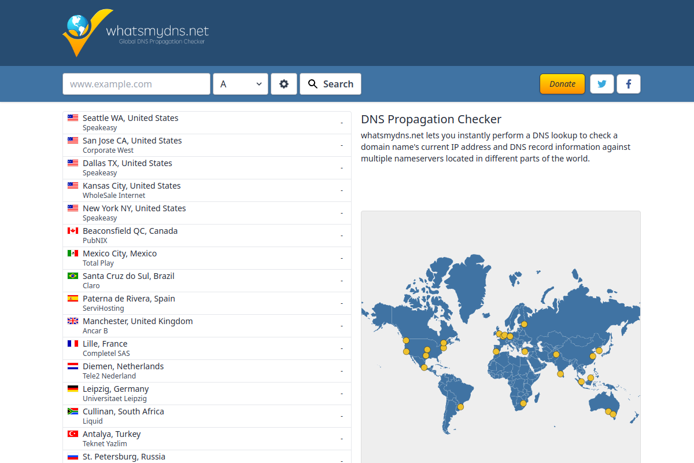Click the Mexico flag beside Mexico City

73,253
